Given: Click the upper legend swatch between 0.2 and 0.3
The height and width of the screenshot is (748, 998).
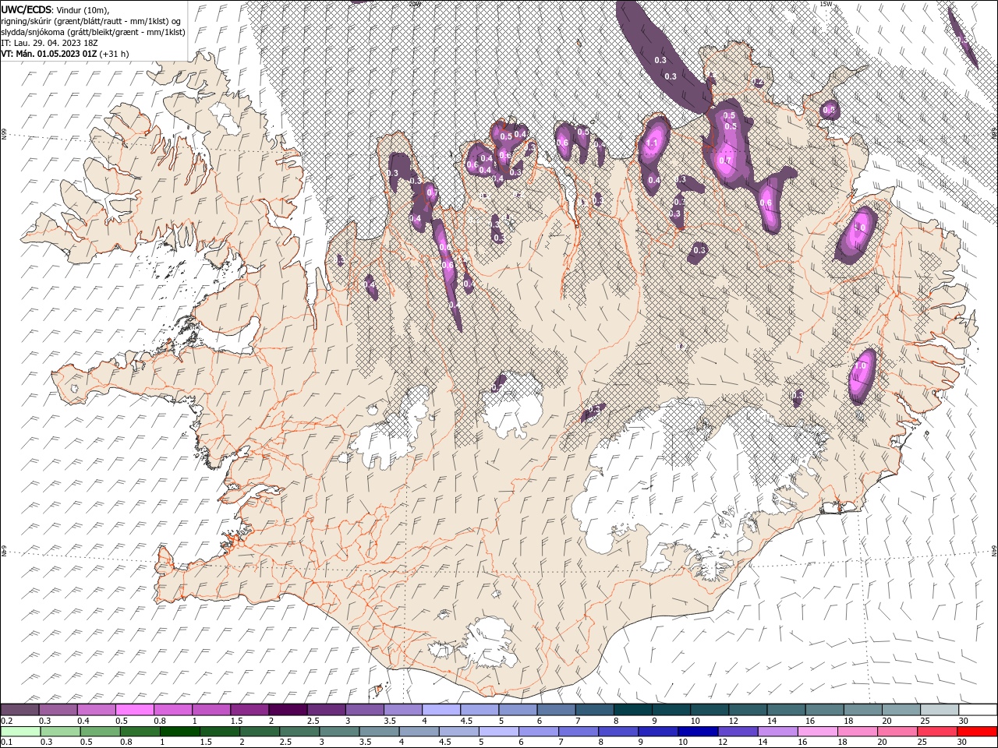Looking at the screenshot, I should click(19, 709).
